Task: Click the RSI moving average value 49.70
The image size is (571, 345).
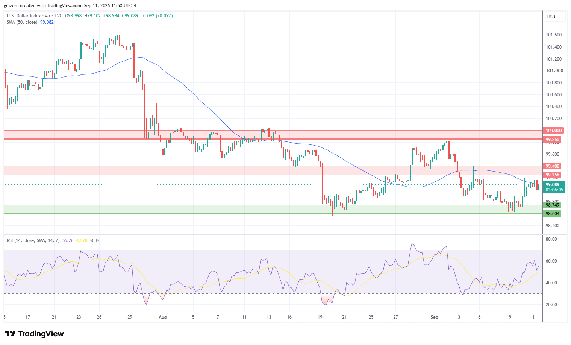Action: tap(82, 240)
